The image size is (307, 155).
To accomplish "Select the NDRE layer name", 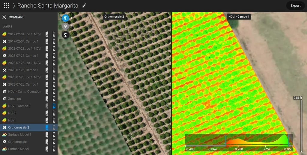I will (x=12, y=113).
